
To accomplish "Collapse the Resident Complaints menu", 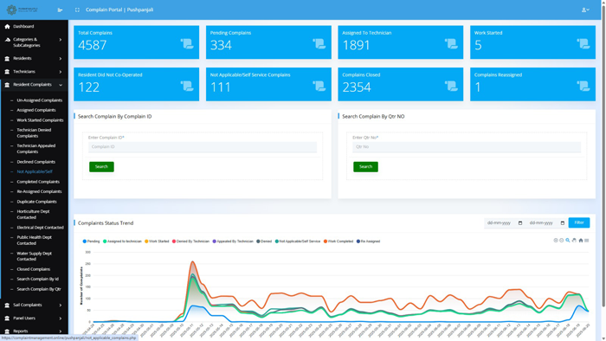I will click(x=34, y=85).
